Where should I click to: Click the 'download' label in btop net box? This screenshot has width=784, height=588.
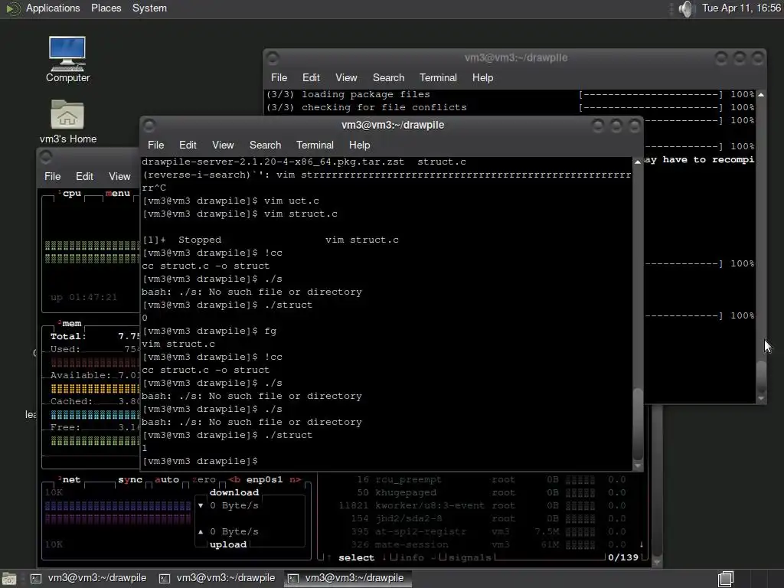pos(234,492)
